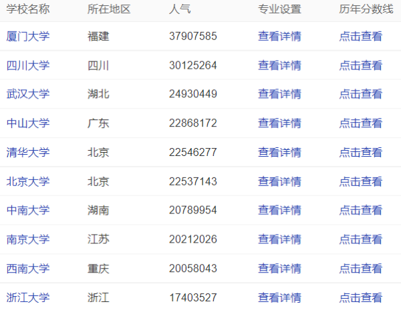The width and height of the screenshot is (401, 310).
Task: Click 点击查看 score line for 西南大学
Action: click(x=361, y=269)
